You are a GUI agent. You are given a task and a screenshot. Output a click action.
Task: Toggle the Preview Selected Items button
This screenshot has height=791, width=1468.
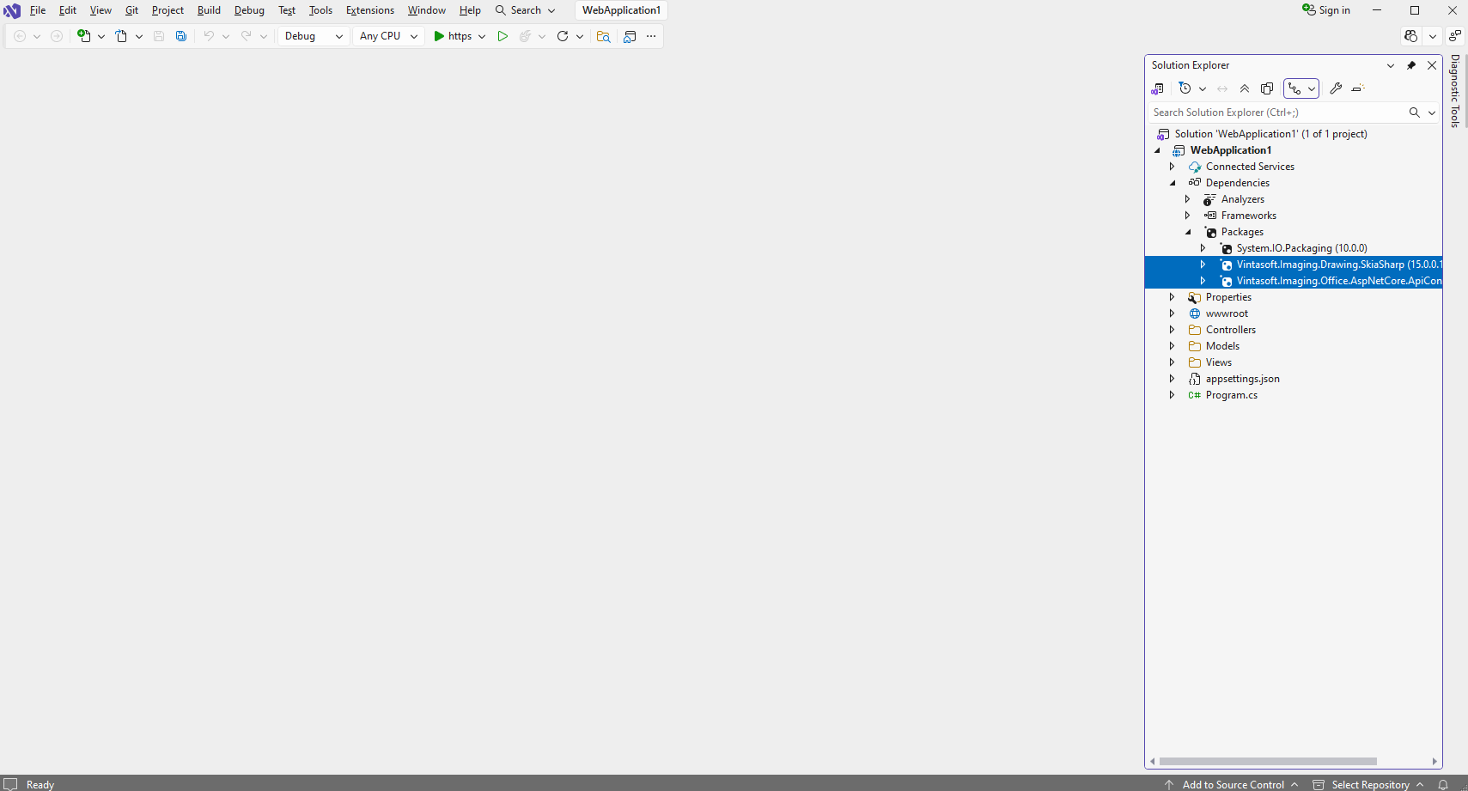coord(1358,88)
